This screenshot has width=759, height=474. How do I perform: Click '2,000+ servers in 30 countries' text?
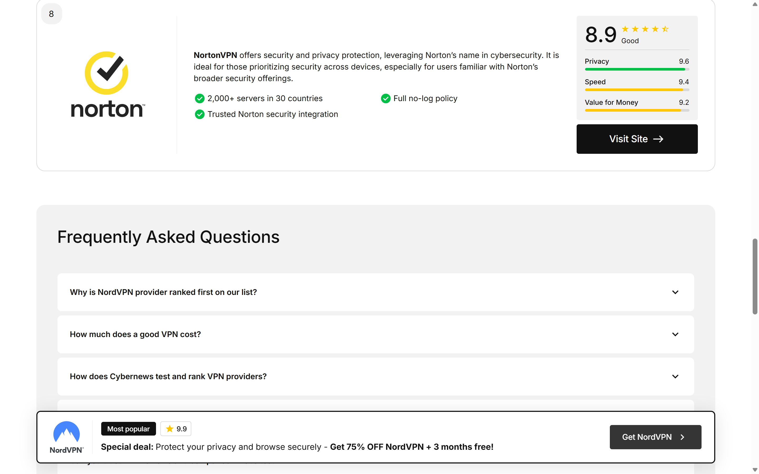(265, 98)
